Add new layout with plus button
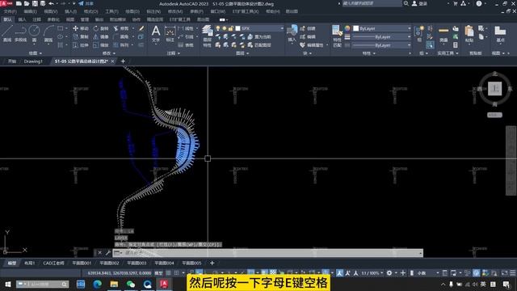Image resolution: width=517 pixels, height=291 pixels. [212, 263]
